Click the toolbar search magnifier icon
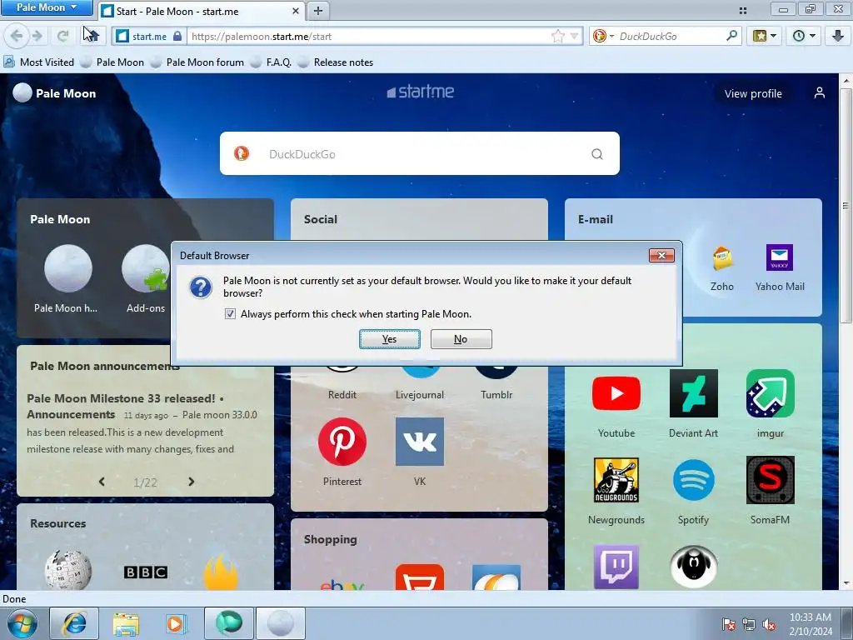Image resolution: width=853 pixels, height=640 pixels. 731,36
